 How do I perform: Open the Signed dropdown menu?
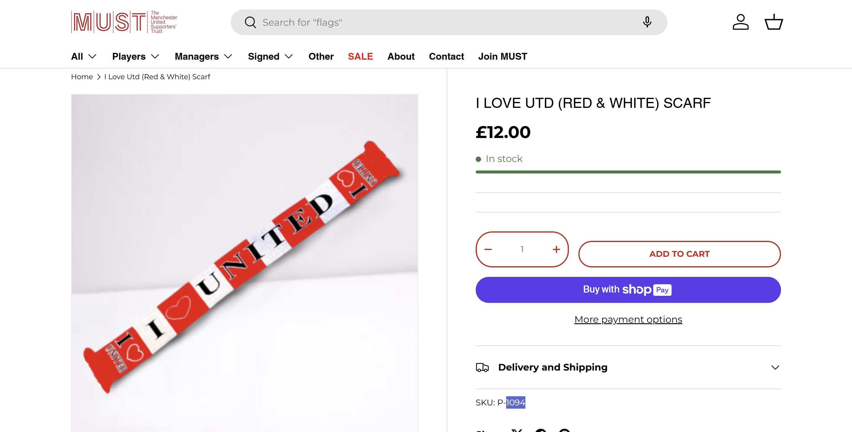click(x=270, y=56)
